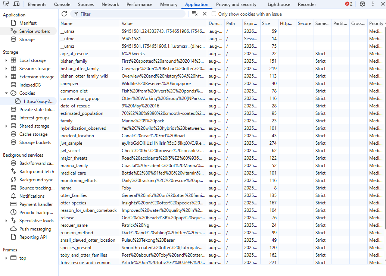Click the delete selected cookie X icon
Image resolution: width=386 pixels, height=276 pixels.
(x=204, y=14)
